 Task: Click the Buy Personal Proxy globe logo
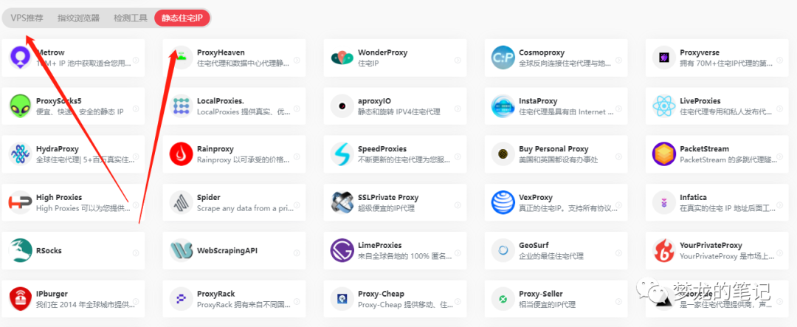tap(503, 154)
